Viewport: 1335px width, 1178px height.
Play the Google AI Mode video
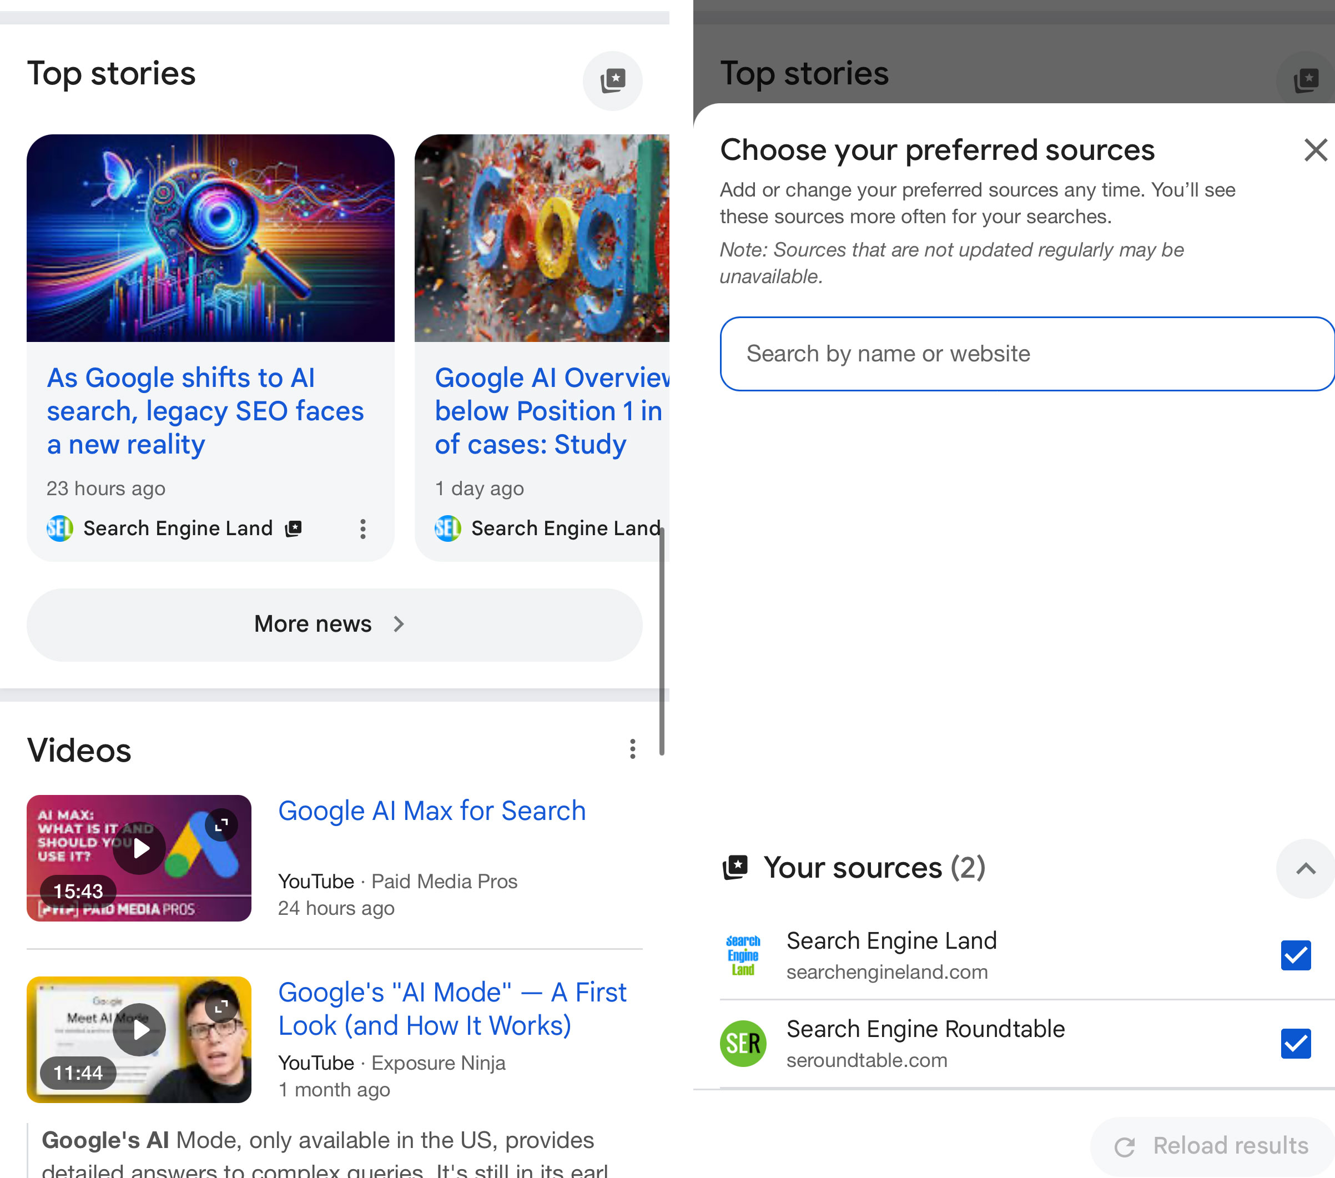point(140,1030)
